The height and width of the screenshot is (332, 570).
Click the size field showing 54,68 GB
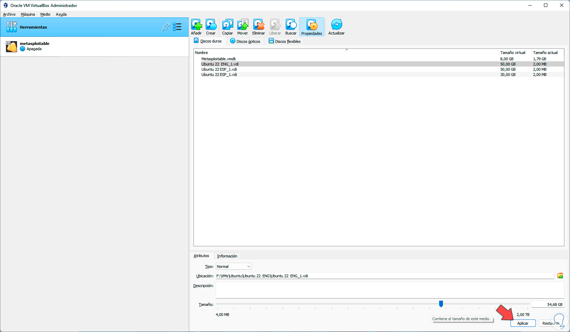coord(548,304)
